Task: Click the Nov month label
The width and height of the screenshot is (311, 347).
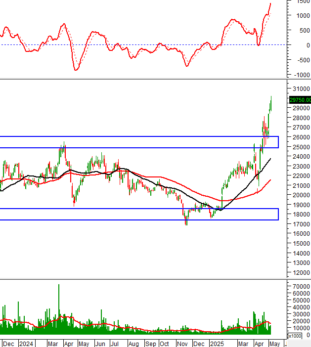Action: pos(182,344)
